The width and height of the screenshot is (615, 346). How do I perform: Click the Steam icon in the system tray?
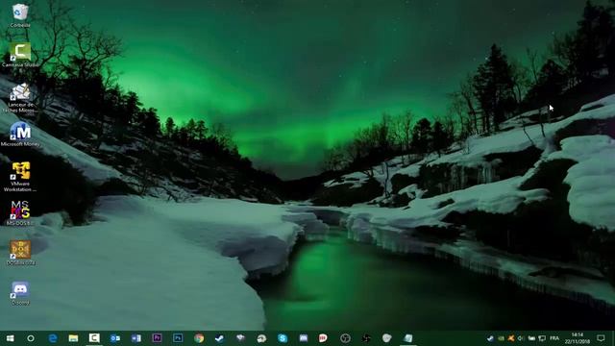pos(490,338)
